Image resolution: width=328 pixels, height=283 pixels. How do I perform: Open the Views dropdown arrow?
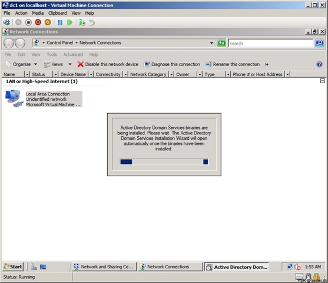pyautogui.click(x=70, y=64)
